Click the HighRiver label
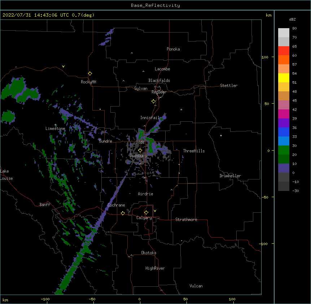This screenshot has width=311, height=304. (155, 268)
